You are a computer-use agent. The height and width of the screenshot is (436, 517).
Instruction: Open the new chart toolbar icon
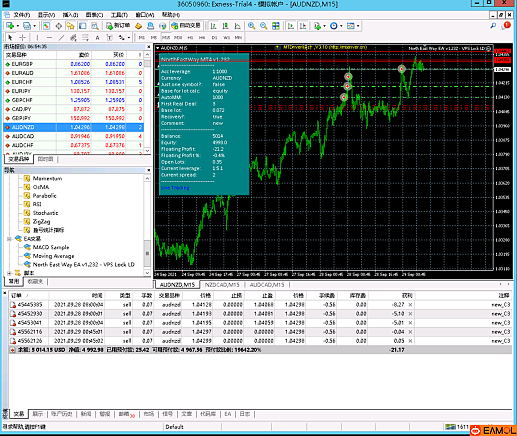(10, 26)
